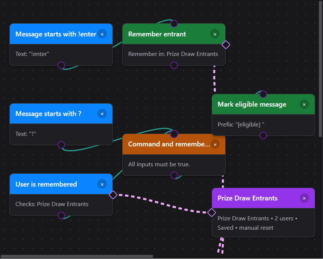Select the 'Remember entrant' node header

[x=174, y=34]
